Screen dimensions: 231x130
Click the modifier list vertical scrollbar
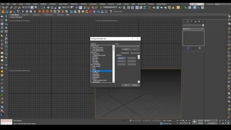pyautogui.click(x=113, y=64)
